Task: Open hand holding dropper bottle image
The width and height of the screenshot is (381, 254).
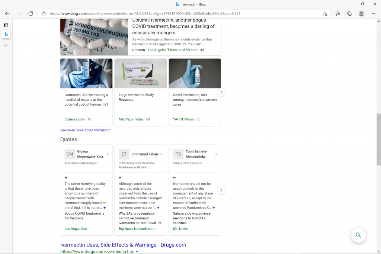Action: tap(195, 73)
